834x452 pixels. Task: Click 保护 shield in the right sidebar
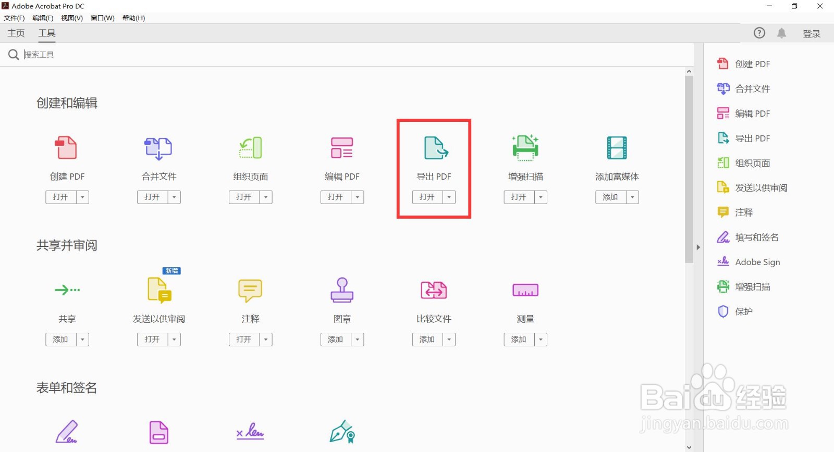(x=735, y=311)
